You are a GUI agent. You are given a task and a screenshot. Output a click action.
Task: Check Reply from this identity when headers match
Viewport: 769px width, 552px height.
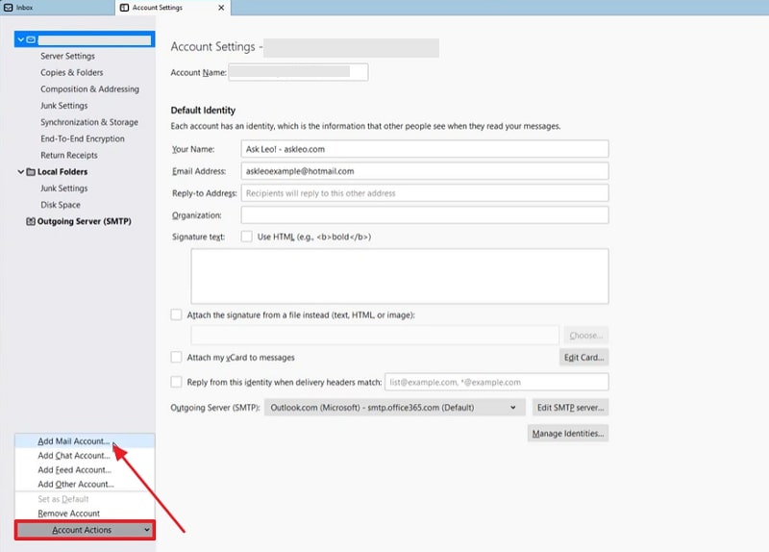click(176, 382)
